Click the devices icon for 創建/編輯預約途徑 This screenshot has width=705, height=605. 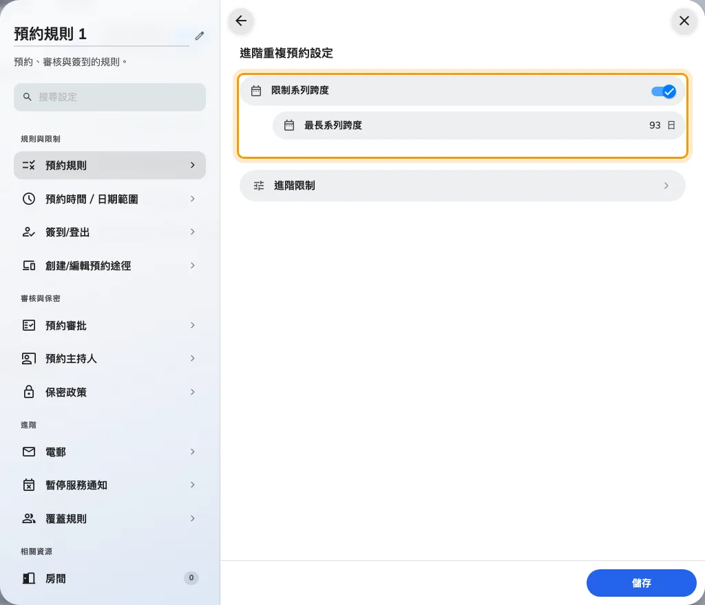pos(29,265)
